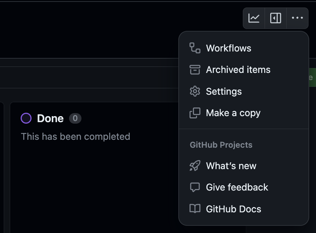Viewport: 316px width, 233px height.
Task: Open Archived items from the menu
Action: pyautogui.click(x=238, y=70)
